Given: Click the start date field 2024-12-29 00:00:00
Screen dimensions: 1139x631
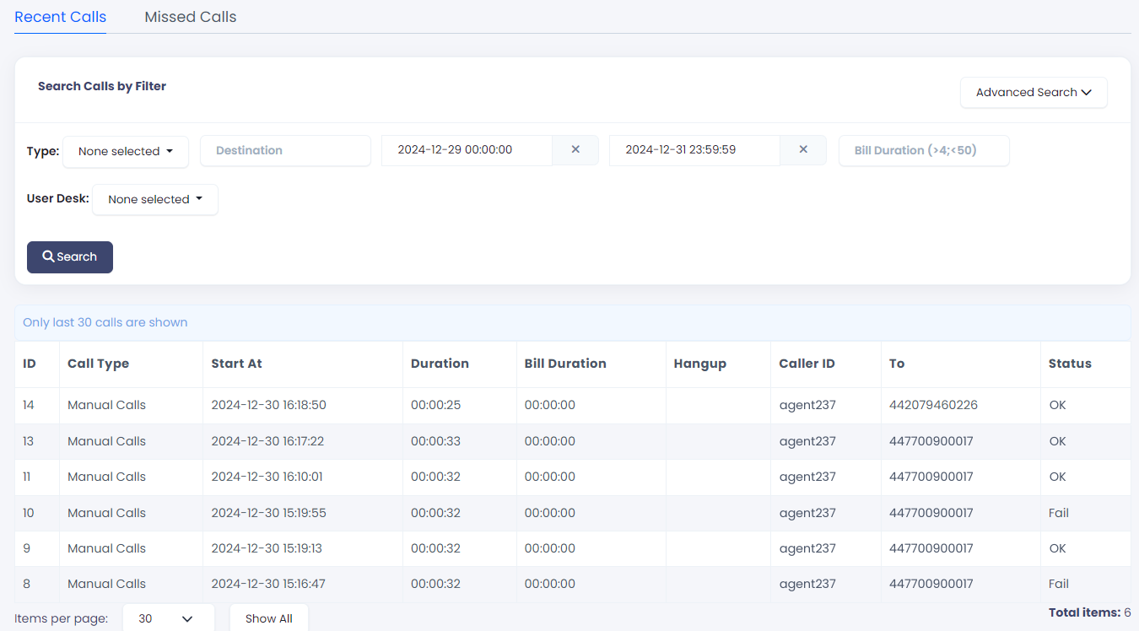Looking at the screenshot, I should coord(467,149).
